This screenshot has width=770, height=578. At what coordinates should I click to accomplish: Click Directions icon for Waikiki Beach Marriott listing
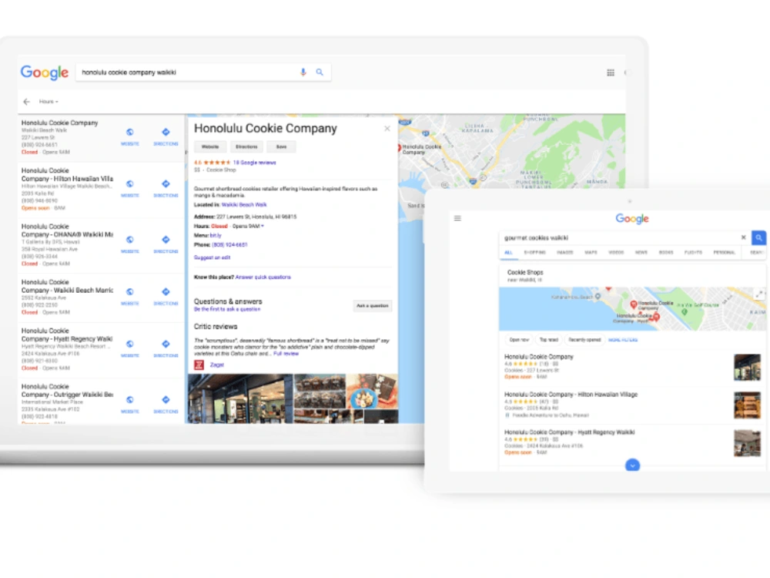166,291
